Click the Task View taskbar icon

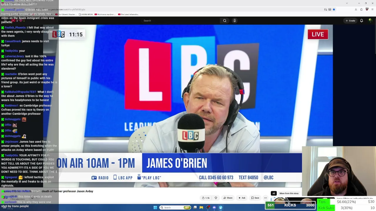click(x=195, y=207)
